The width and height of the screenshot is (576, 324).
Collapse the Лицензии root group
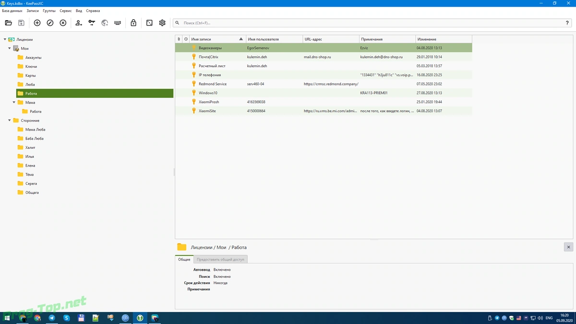[4, 39]
